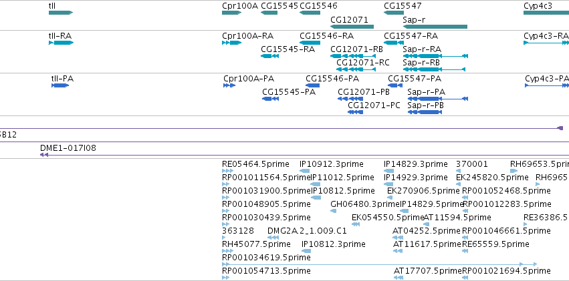Click the RP001034619.5prime EST
The image size is (569, 281).
coord(380,264)
